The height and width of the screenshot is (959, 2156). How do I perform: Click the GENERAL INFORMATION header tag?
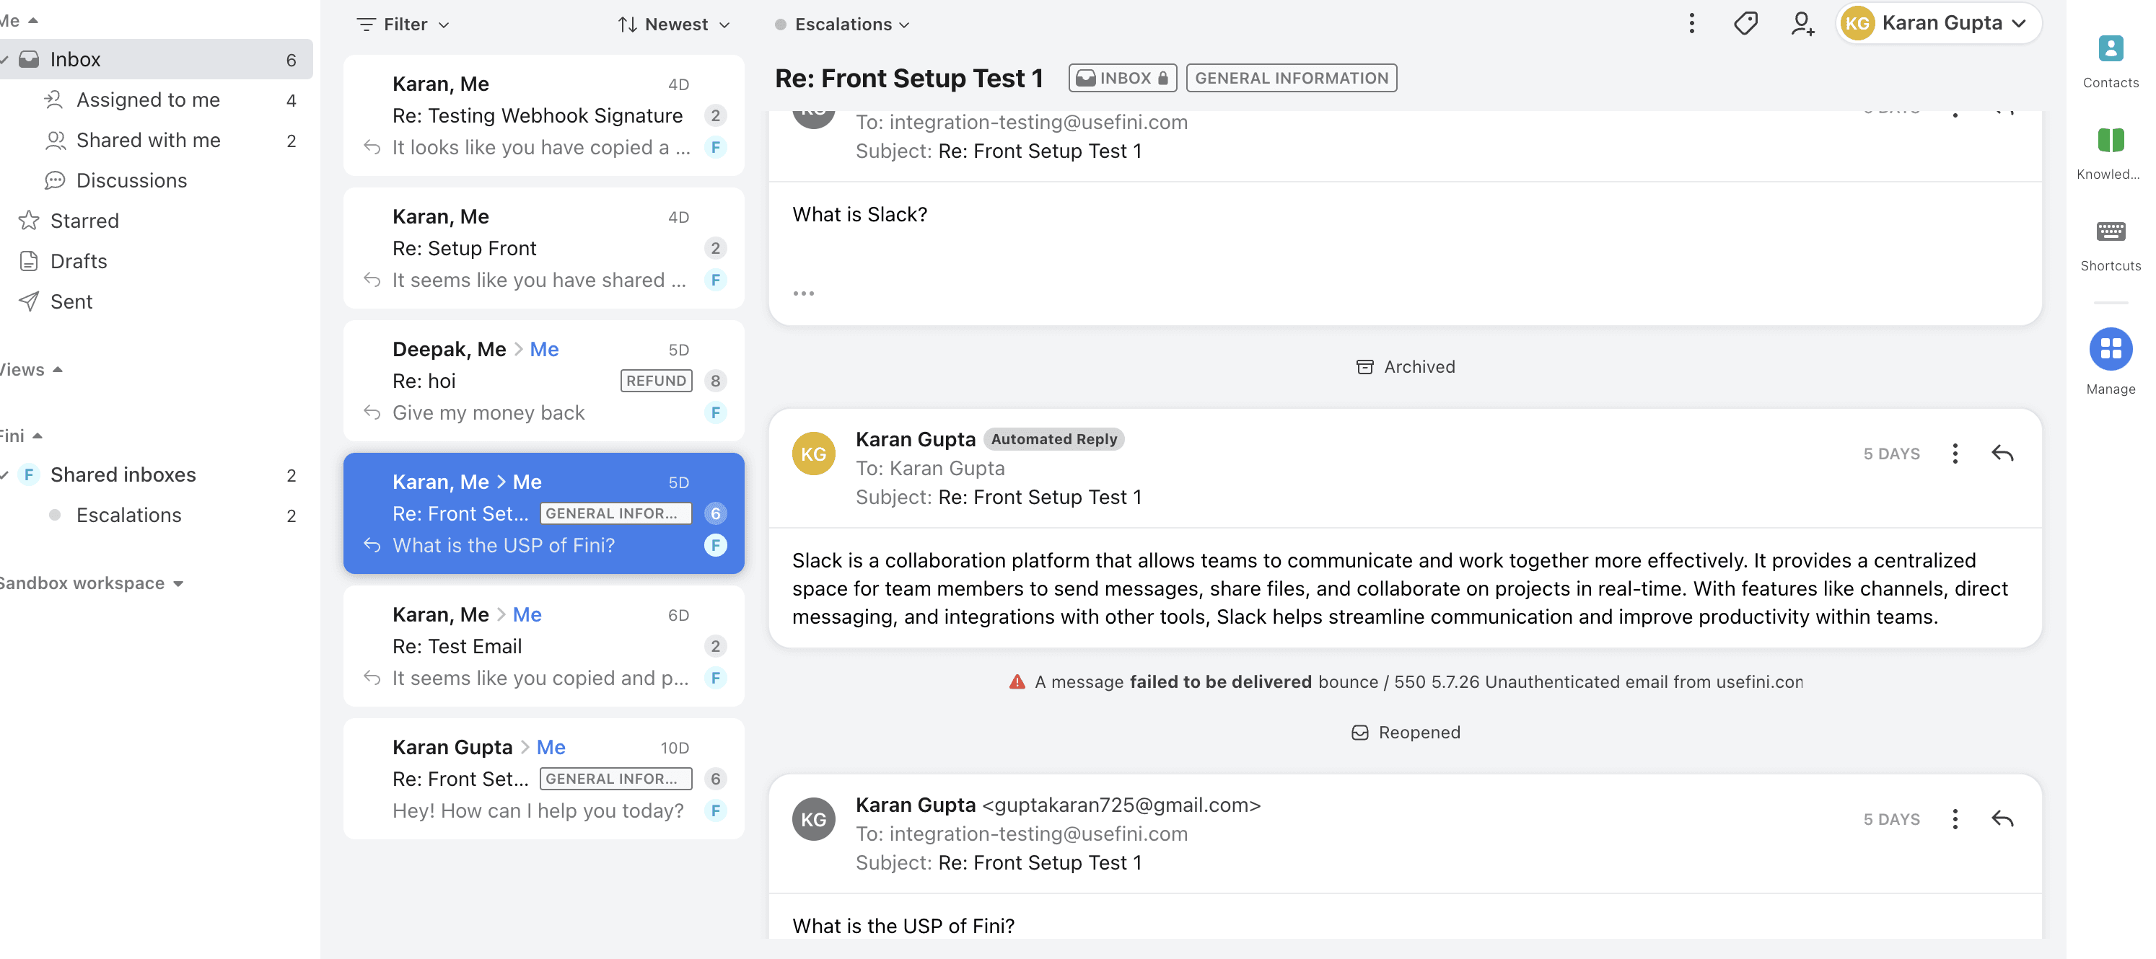tap(1291, 78)
